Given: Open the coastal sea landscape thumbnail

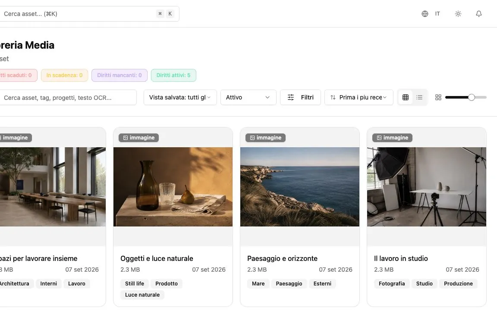Looking at the screenshot, I should [299, 186].
